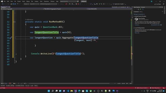Collapse the RunMethod03 method outline
This screenshot has width=166, height=93.
click(15, 22)
